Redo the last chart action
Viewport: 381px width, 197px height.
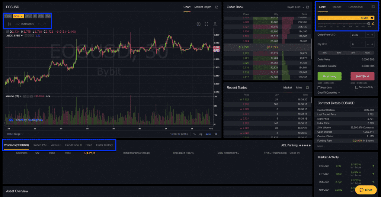[x=45, y=24]
